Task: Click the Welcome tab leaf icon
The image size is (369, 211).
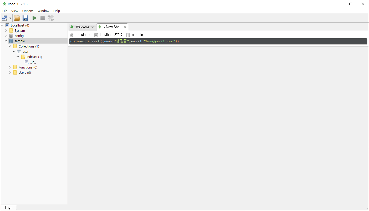Action: pyautogui.click(x=72, y=27)
